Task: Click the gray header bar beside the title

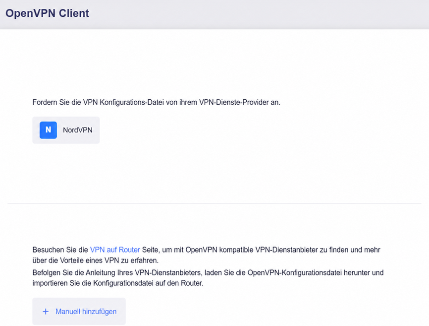Action: click(x=257, y=14)
